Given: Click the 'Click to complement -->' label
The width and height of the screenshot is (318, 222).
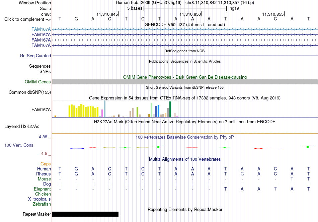Looking at the screenshot, I should click(x=27, y=19).
